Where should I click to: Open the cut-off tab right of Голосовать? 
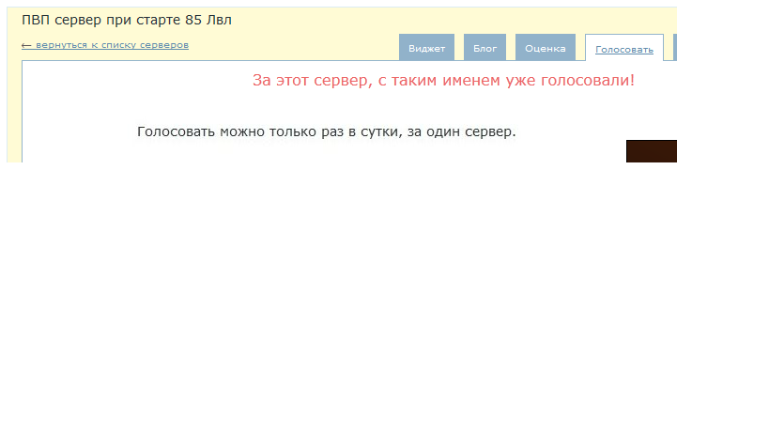675,48
